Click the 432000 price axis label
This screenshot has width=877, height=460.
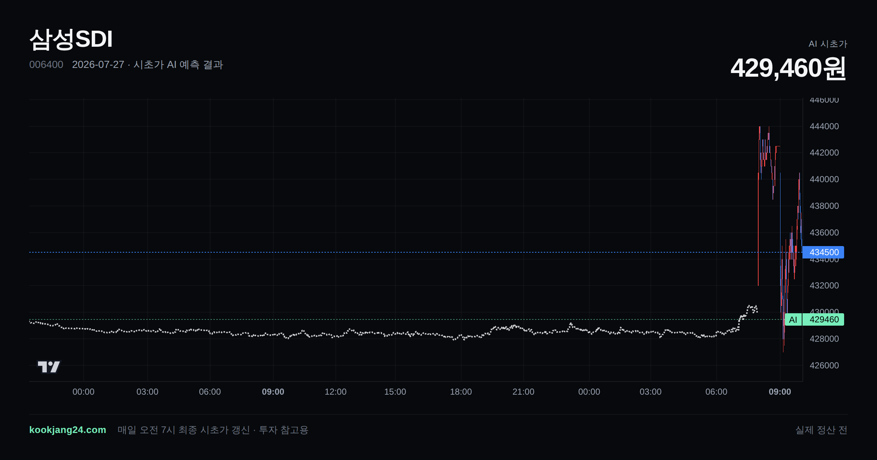tap(824, 285)
